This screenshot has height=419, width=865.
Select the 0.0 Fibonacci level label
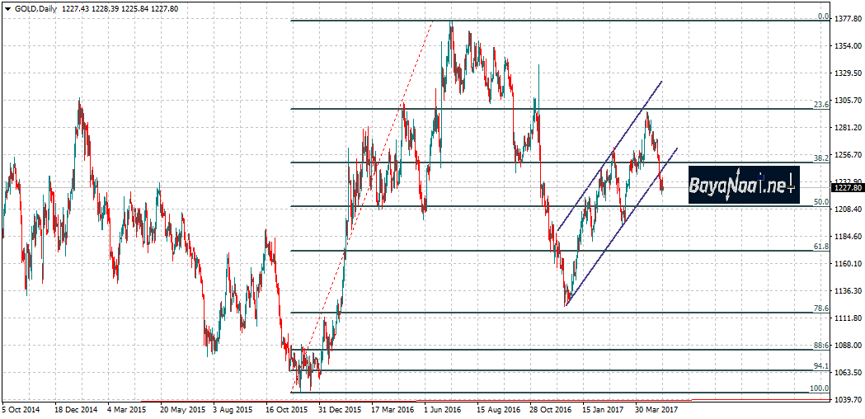(x=822, y=16)
